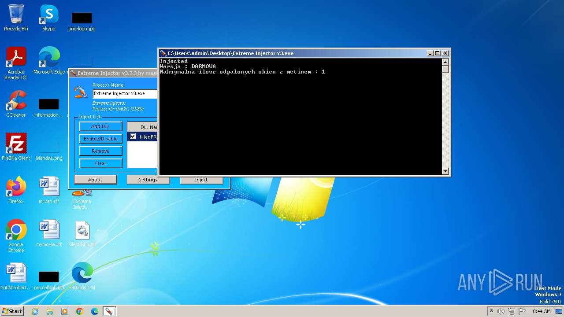
Task: Open the About dialog
Action: (95, 180)
